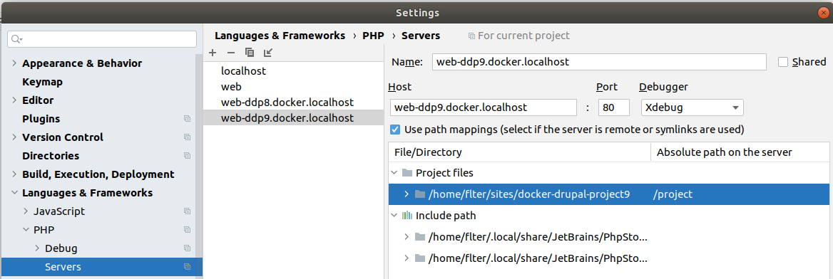Click project-level icon beside Servers

click(x=187, y=267)
